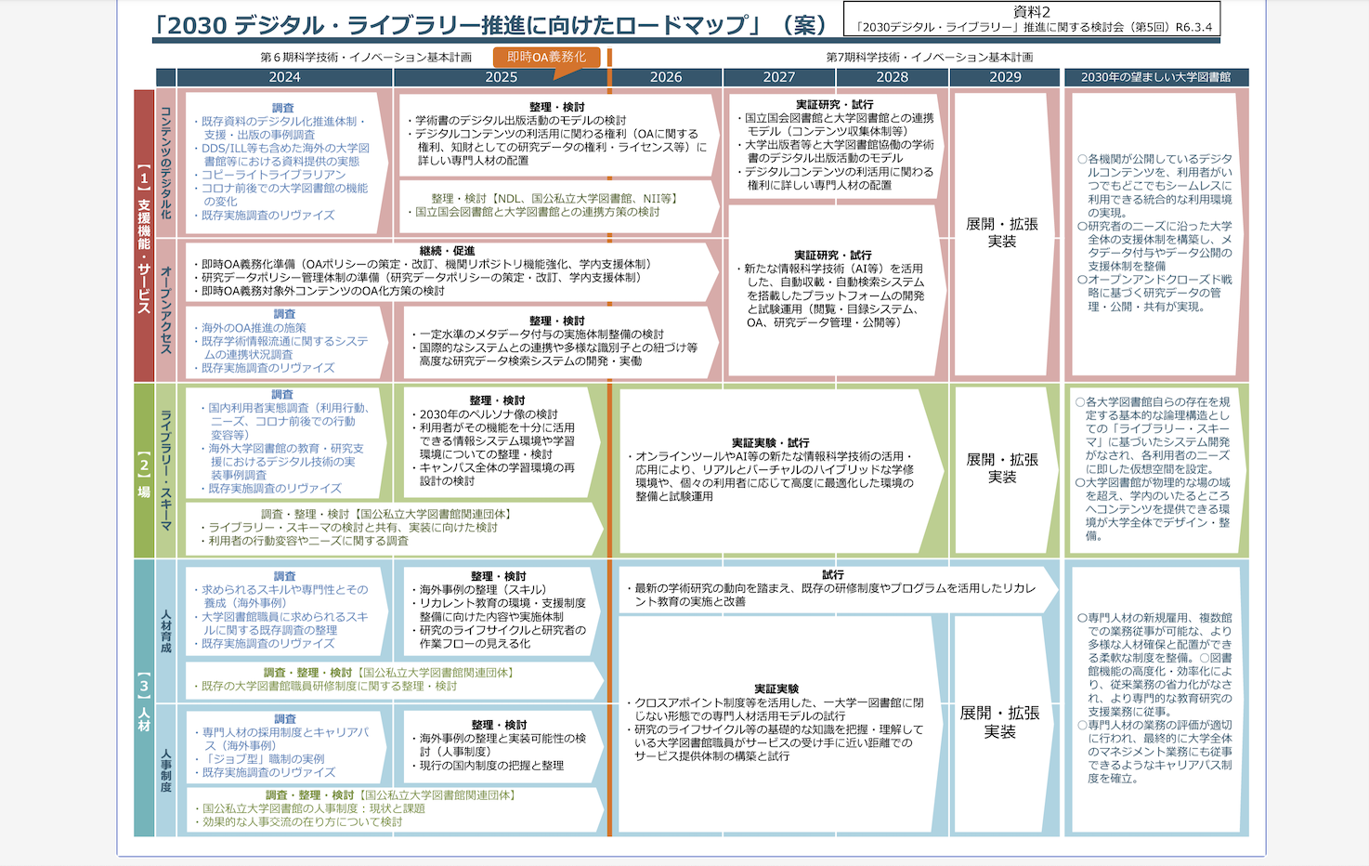Click the '継続・促進' heading
Image resolution: width=1369 pixels, height=866 pixels.
[x=447, y=251]
